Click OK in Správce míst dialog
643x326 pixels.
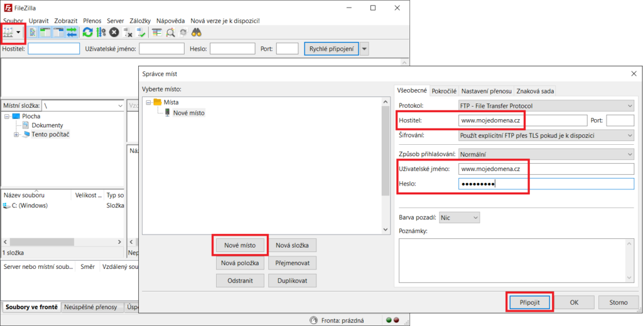[x=574, y=303]
